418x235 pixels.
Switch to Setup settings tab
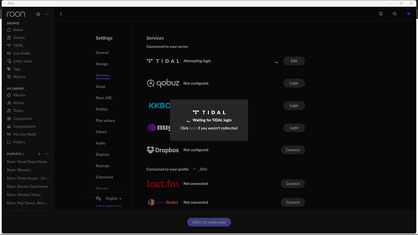(x=101, y=87)
